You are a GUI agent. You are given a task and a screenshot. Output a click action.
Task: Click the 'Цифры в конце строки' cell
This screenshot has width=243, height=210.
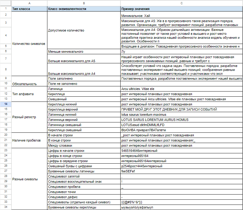(x=84, y=156)
